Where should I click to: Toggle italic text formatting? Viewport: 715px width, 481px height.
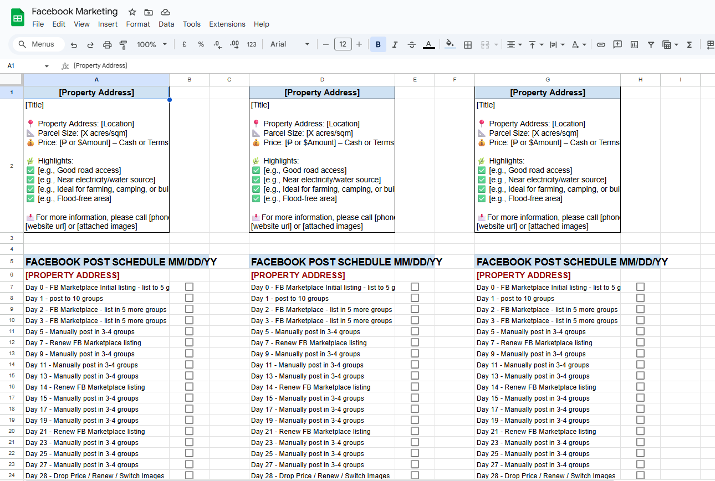(x=395, y=44)
